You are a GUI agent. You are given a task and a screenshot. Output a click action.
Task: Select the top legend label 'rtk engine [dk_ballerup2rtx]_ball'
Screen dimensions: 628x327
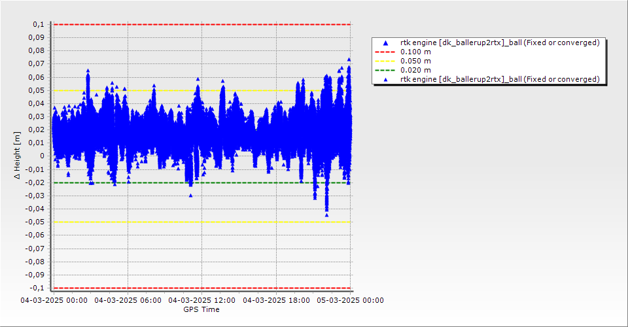(461, 43)
